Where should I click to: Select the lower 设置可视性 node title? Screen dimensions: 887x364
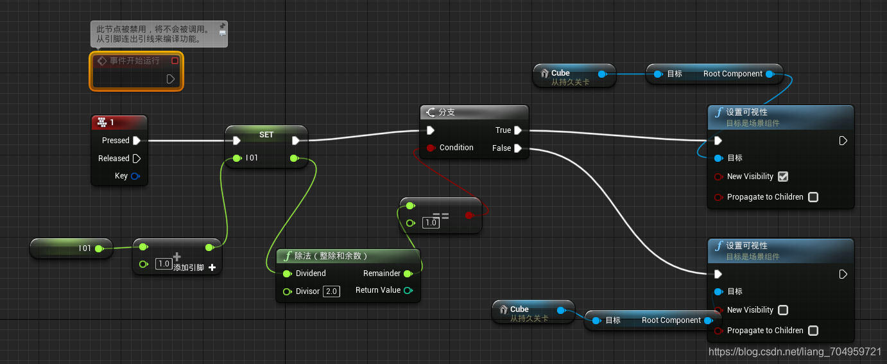(x=746, y=246)
